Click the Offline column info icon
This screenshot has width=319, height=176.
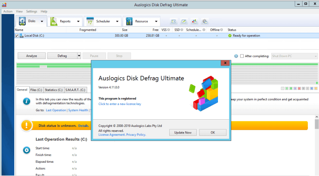click(x=222, y=30)
